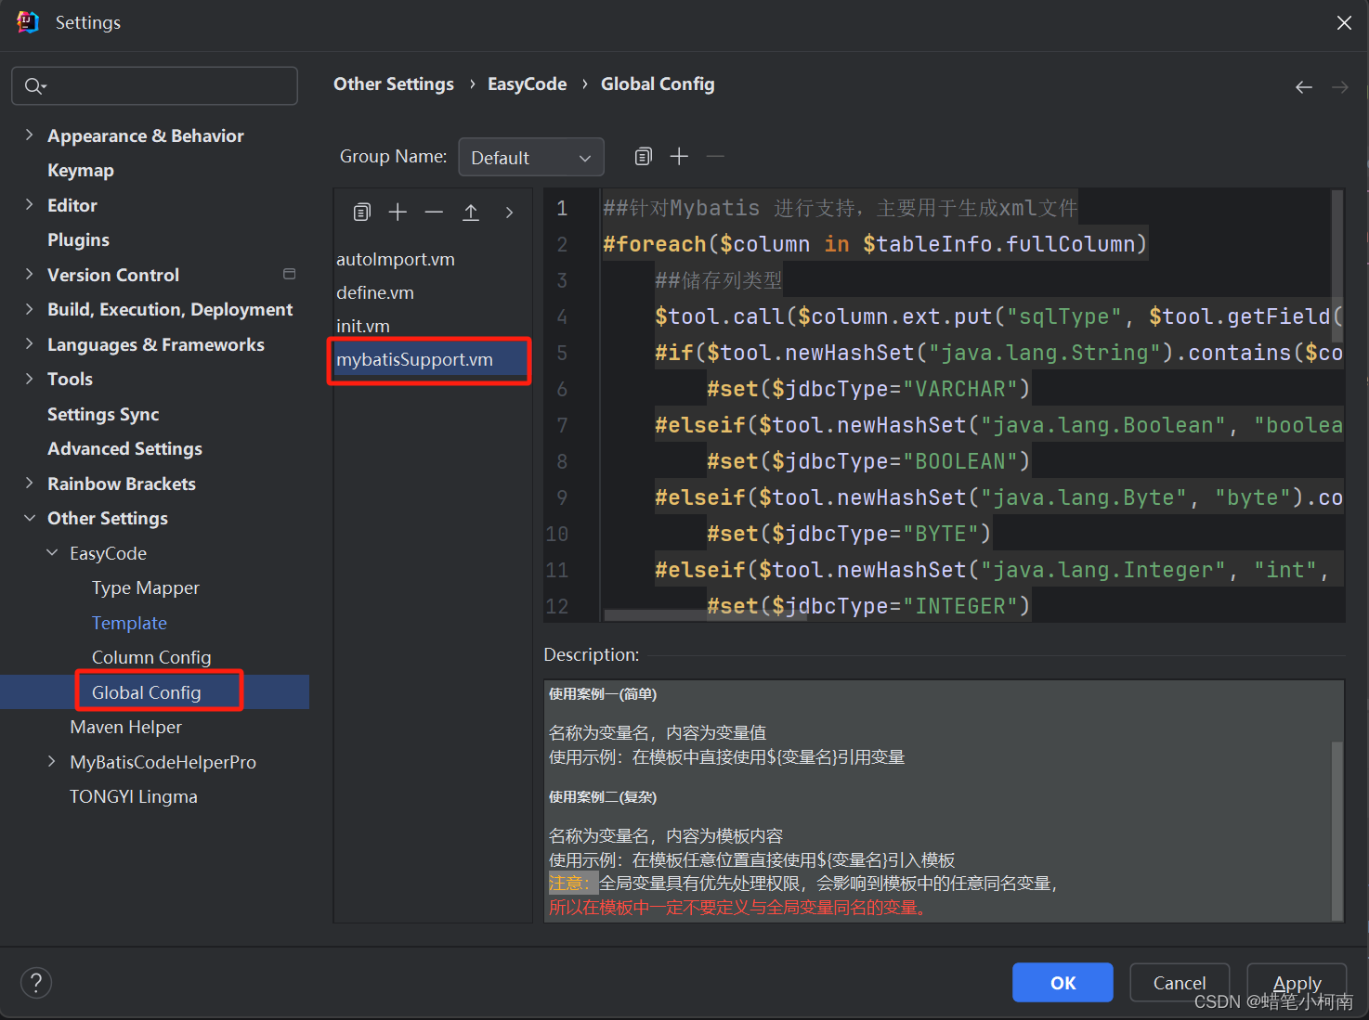Click the Cancel button

pyautogui.click(x=1180, y=982)
